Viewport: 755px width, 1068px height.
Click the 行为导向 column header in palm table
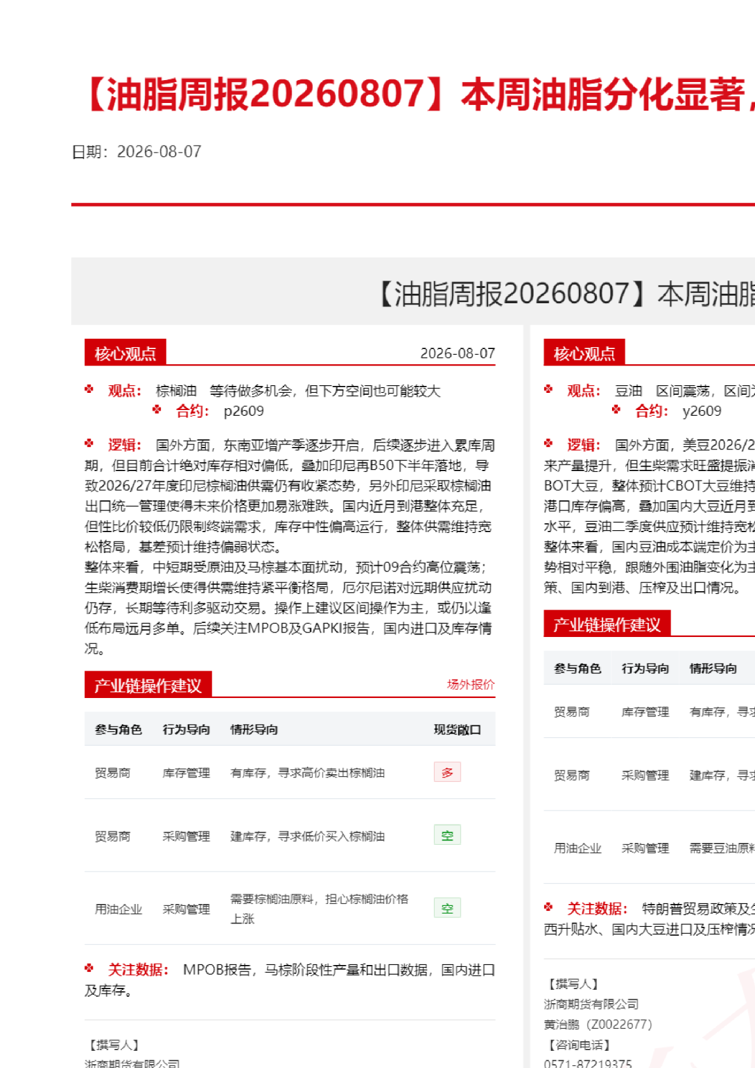pos(186,730)
